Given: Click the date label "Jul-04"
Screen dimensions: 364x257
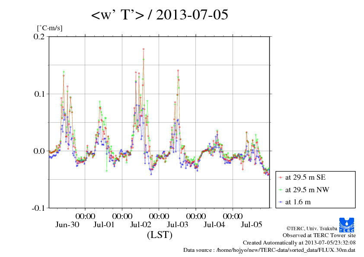Looking at the screenshot, I should point(214,225).
